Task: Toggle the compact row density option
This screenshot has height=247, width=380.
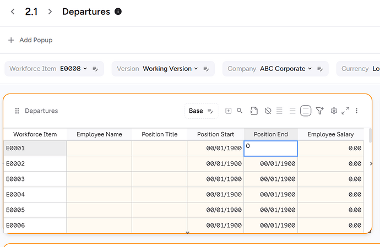Action: (x=280, y=111)
